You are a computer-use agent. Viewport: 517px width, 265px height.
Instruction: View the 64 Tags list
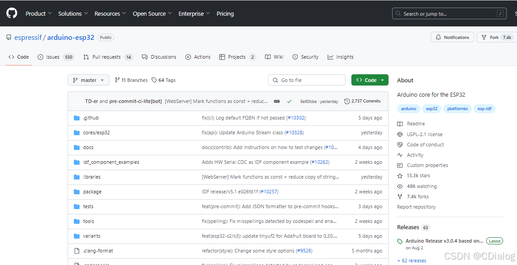163,80
